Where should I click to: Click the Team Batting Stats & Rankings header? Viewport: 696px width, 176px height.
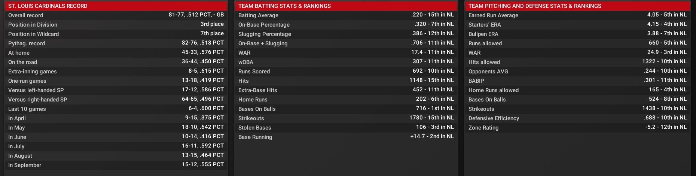click(284, 6)
